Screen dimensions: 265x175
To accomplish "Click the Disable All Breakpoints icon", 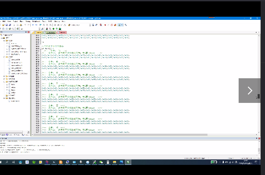I will coord(112,25).
